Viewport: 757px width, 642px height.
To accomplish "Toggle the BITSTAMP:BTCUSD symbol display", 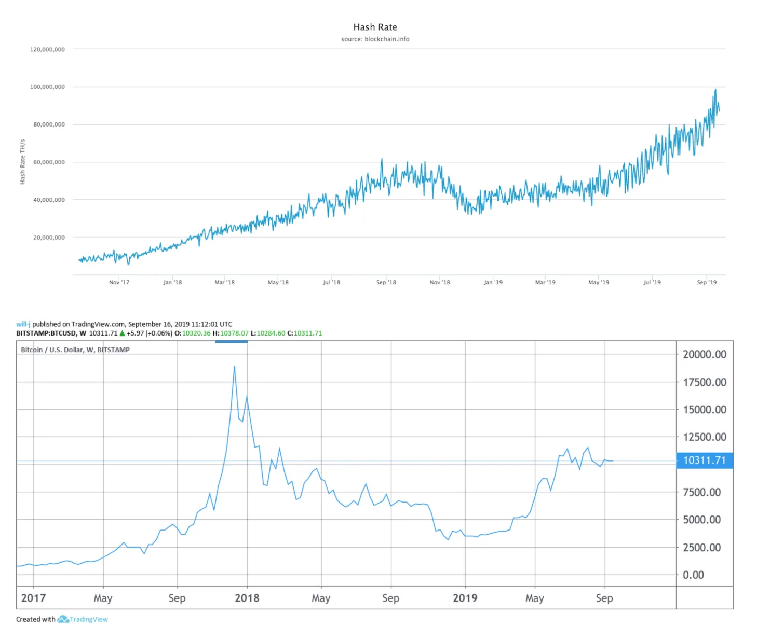I will [48, 333].
